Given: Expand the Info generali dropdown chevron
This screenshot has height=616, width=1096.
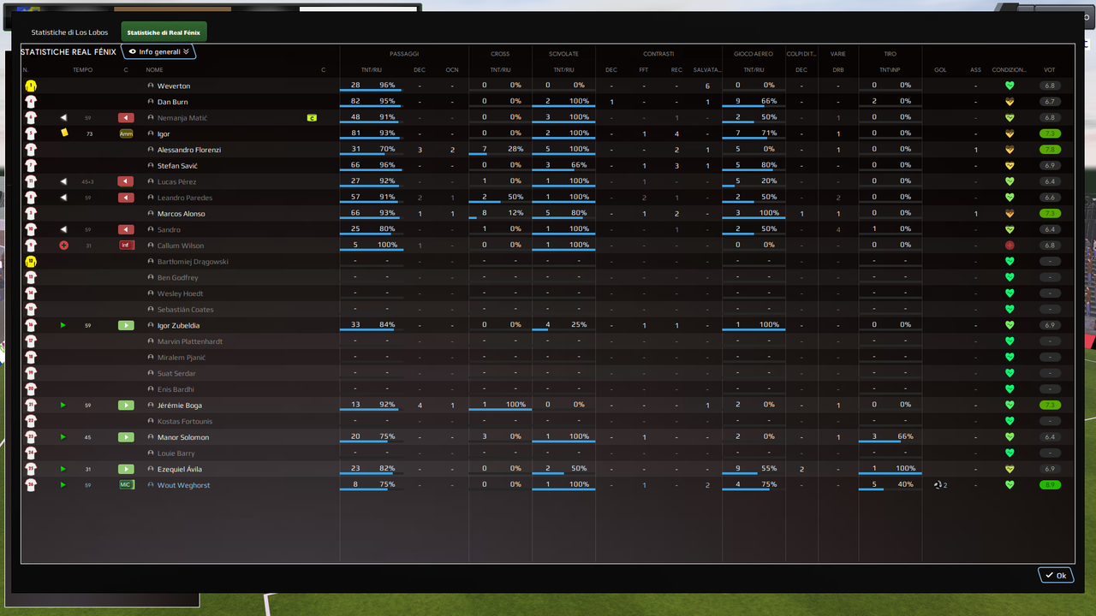Looking at the screenshot, I should point(194,51).
